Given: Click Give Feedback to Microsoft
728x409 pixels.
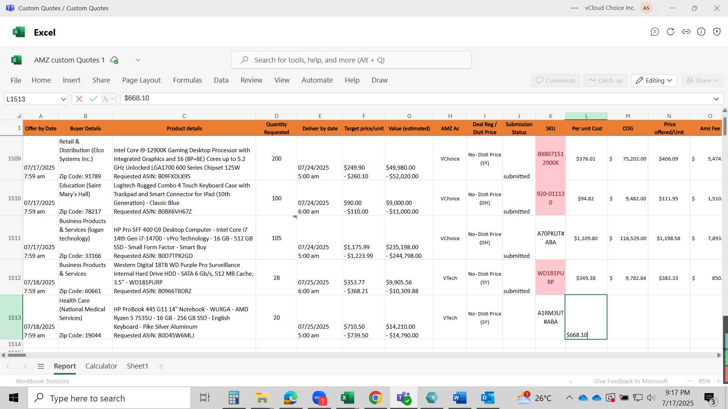Looking at the screenshot, I should [x=631, y=381].
